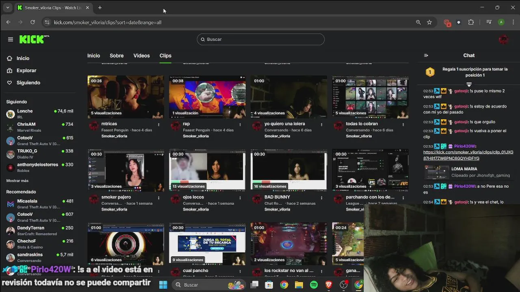Bookmark this page with star icon

coord(429,22)
